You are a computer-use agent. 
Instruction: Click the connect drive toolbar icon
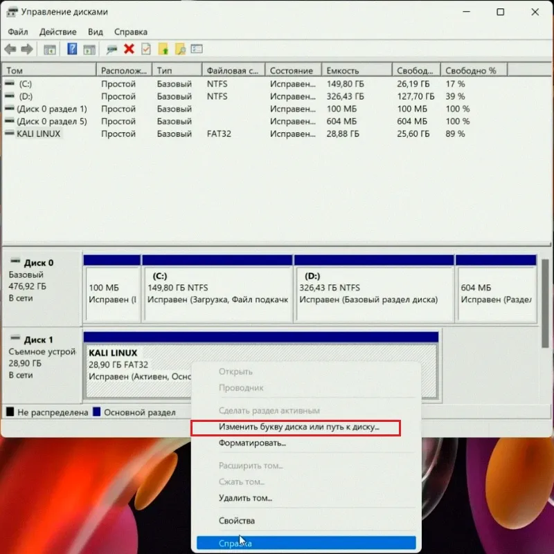[111, 50]
